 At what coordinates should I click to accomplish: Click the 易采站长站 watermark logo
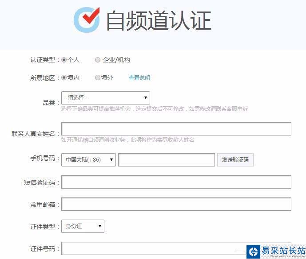pyautogui.click(x=276, y=251)
